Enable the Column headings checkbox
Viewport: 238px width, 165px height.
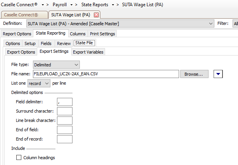coord(19,158)
